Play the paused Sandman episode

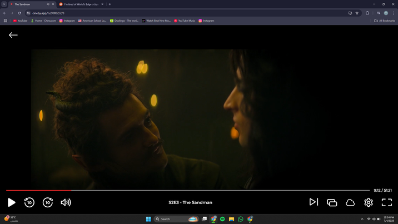pos(12,202)
